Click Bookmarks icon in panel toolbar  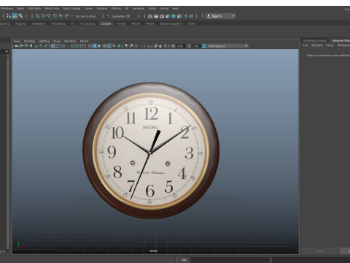point(31,46)
